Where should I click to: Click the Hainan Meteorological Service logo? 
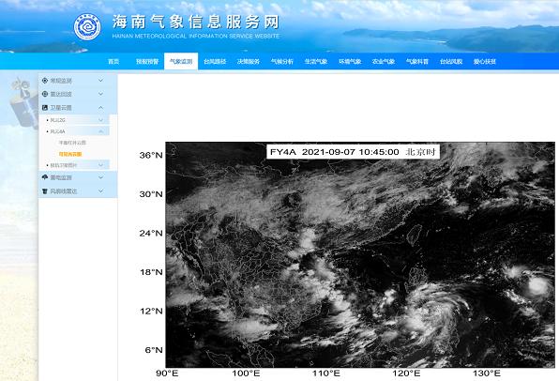pos(87,27)
